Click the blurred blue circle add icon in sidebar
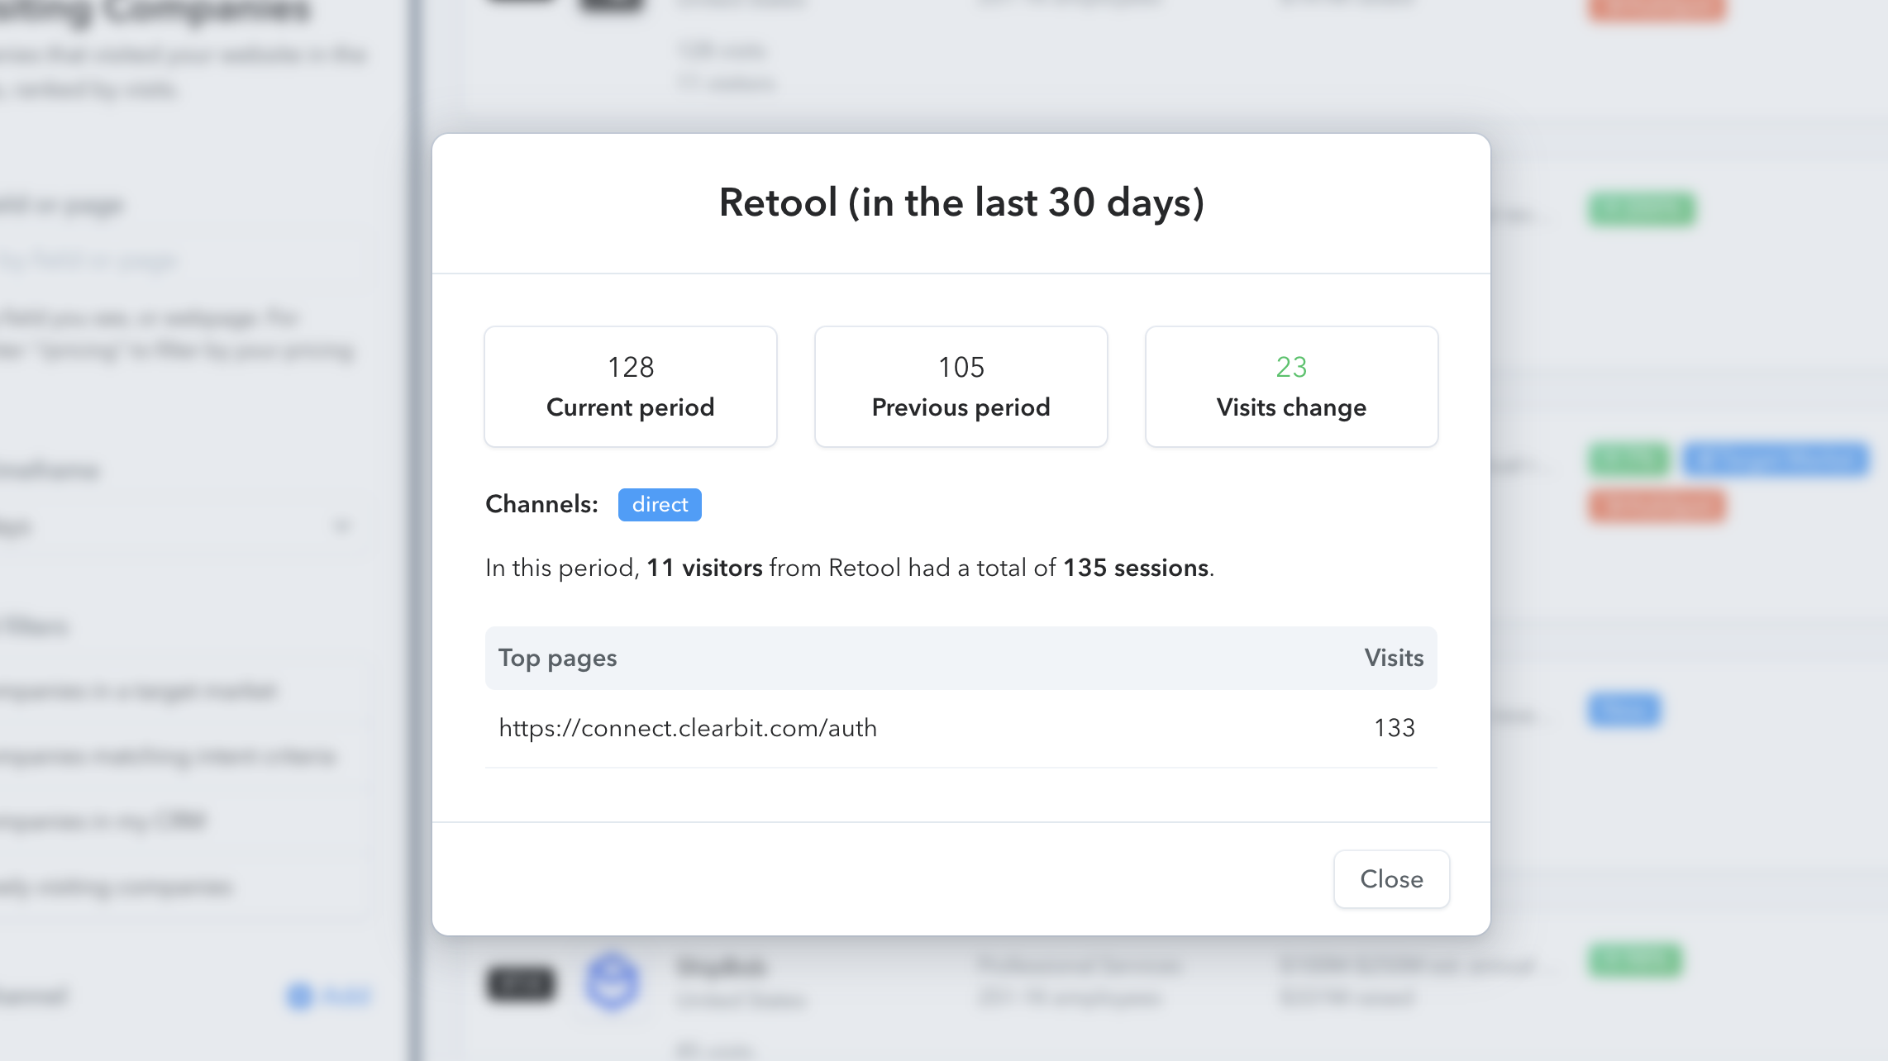Viewport: 1888px width, 1061px height. coord(299,996)
